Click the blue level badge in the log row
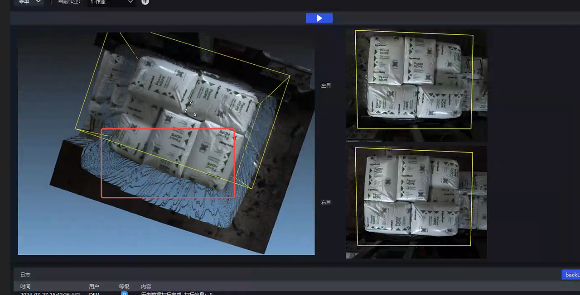This screenshot has width=580, height=295. [x=124, y=293]
